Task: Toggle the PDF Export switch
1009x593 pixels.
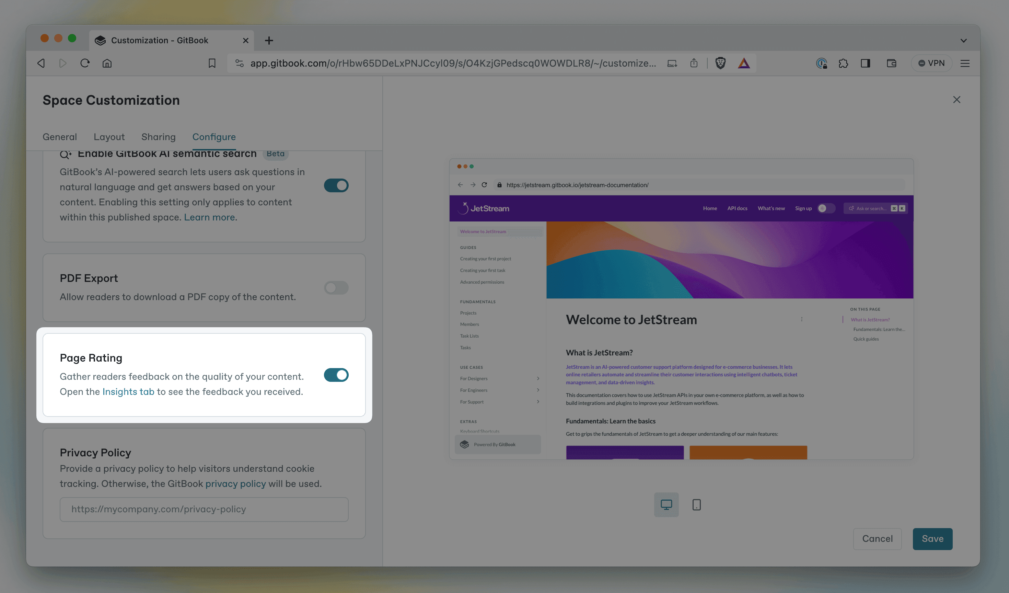Action: (x=336, y=287)
